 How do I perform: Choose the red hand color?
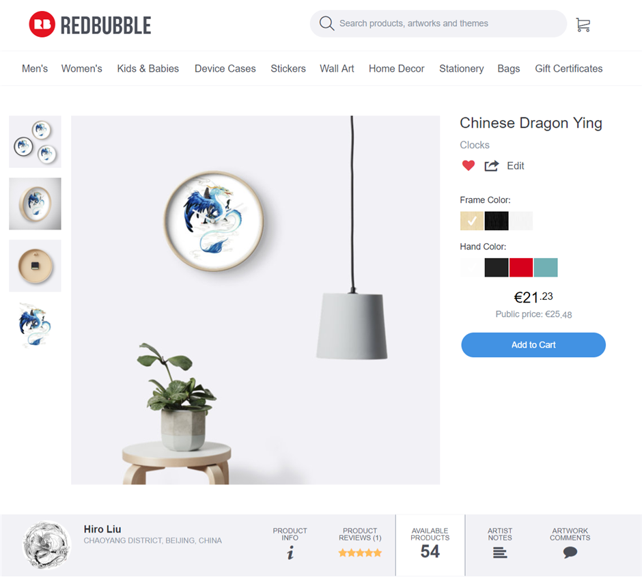pos(521,268)
